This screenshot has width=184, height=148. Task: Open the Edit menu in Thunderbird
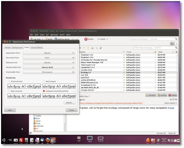(x=37, y=35)
